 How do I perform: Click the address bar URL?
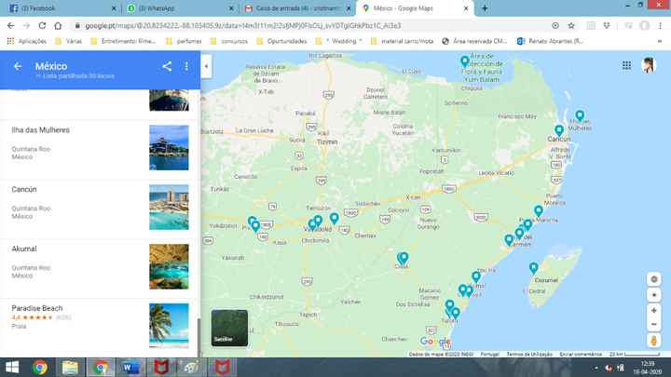[242, 26]
